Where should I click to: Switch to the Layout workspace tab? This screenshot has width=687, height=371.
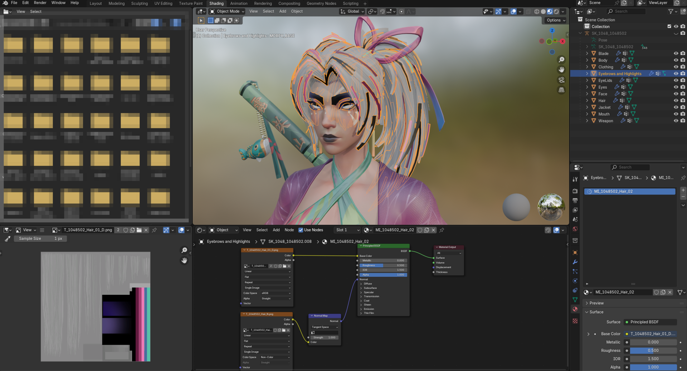click(96, 4)
